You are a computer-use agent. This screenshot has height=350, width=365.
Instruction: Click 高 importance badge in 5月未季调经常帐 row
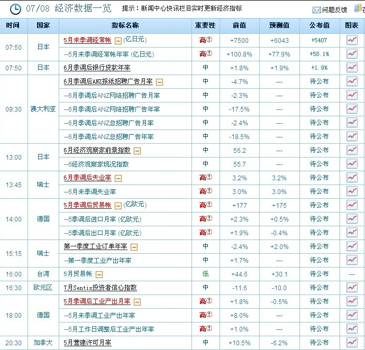206,40
